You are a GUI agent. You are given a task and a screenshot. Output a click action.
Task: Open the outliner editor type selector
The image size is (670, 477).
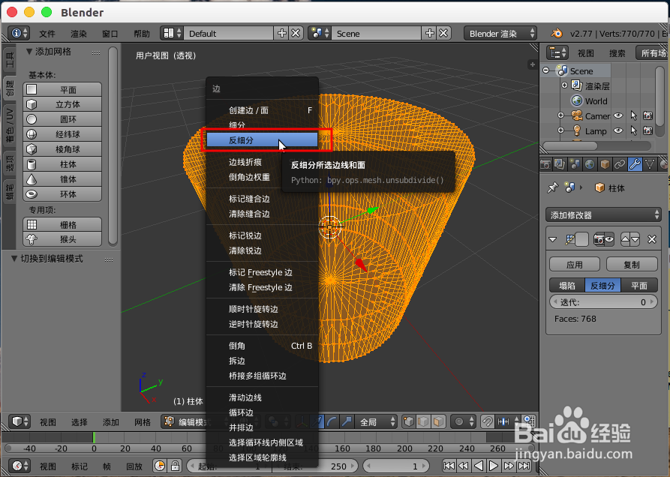[x=557, y=53]
